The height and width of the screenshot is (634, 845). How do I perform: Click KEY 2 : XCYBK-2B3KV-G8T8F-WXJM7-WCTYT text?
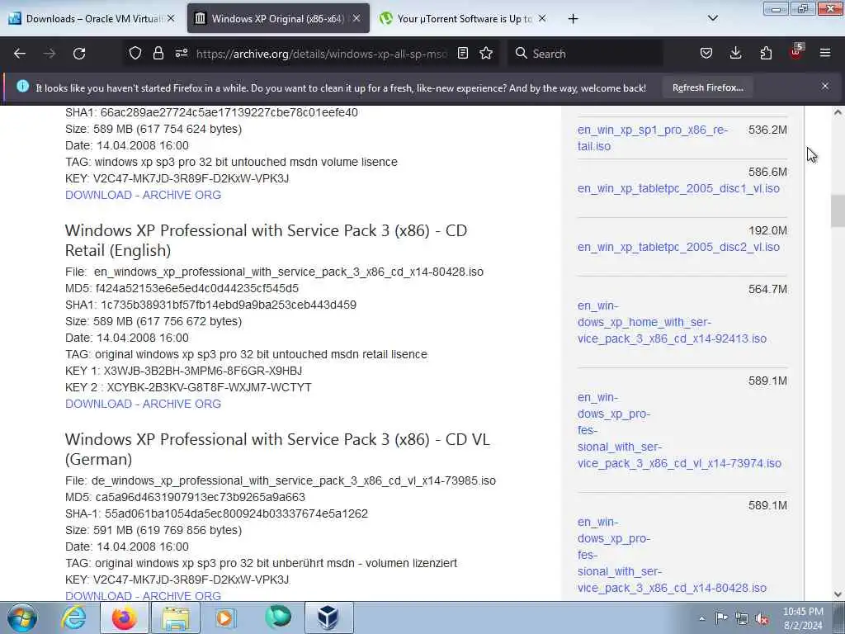188,387
